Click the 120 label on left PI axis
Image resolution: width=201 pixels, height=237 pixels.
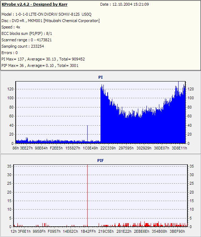pyautogui.click(x=10, y=89)
